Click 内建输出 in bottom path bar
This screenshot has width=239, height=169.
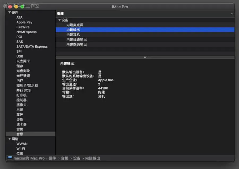pos(92,158)
